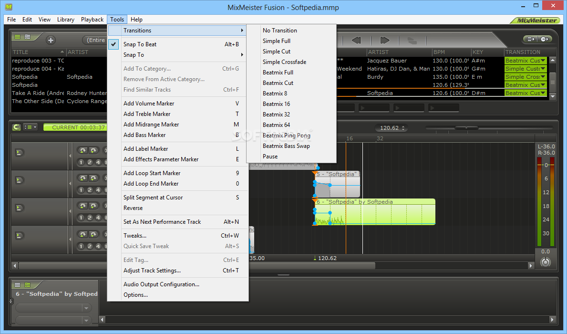This screenshot has height=334, width=567.
Task: Click the rewind playlist arrow
Action: pyautogui.click(x=356, y=40)
